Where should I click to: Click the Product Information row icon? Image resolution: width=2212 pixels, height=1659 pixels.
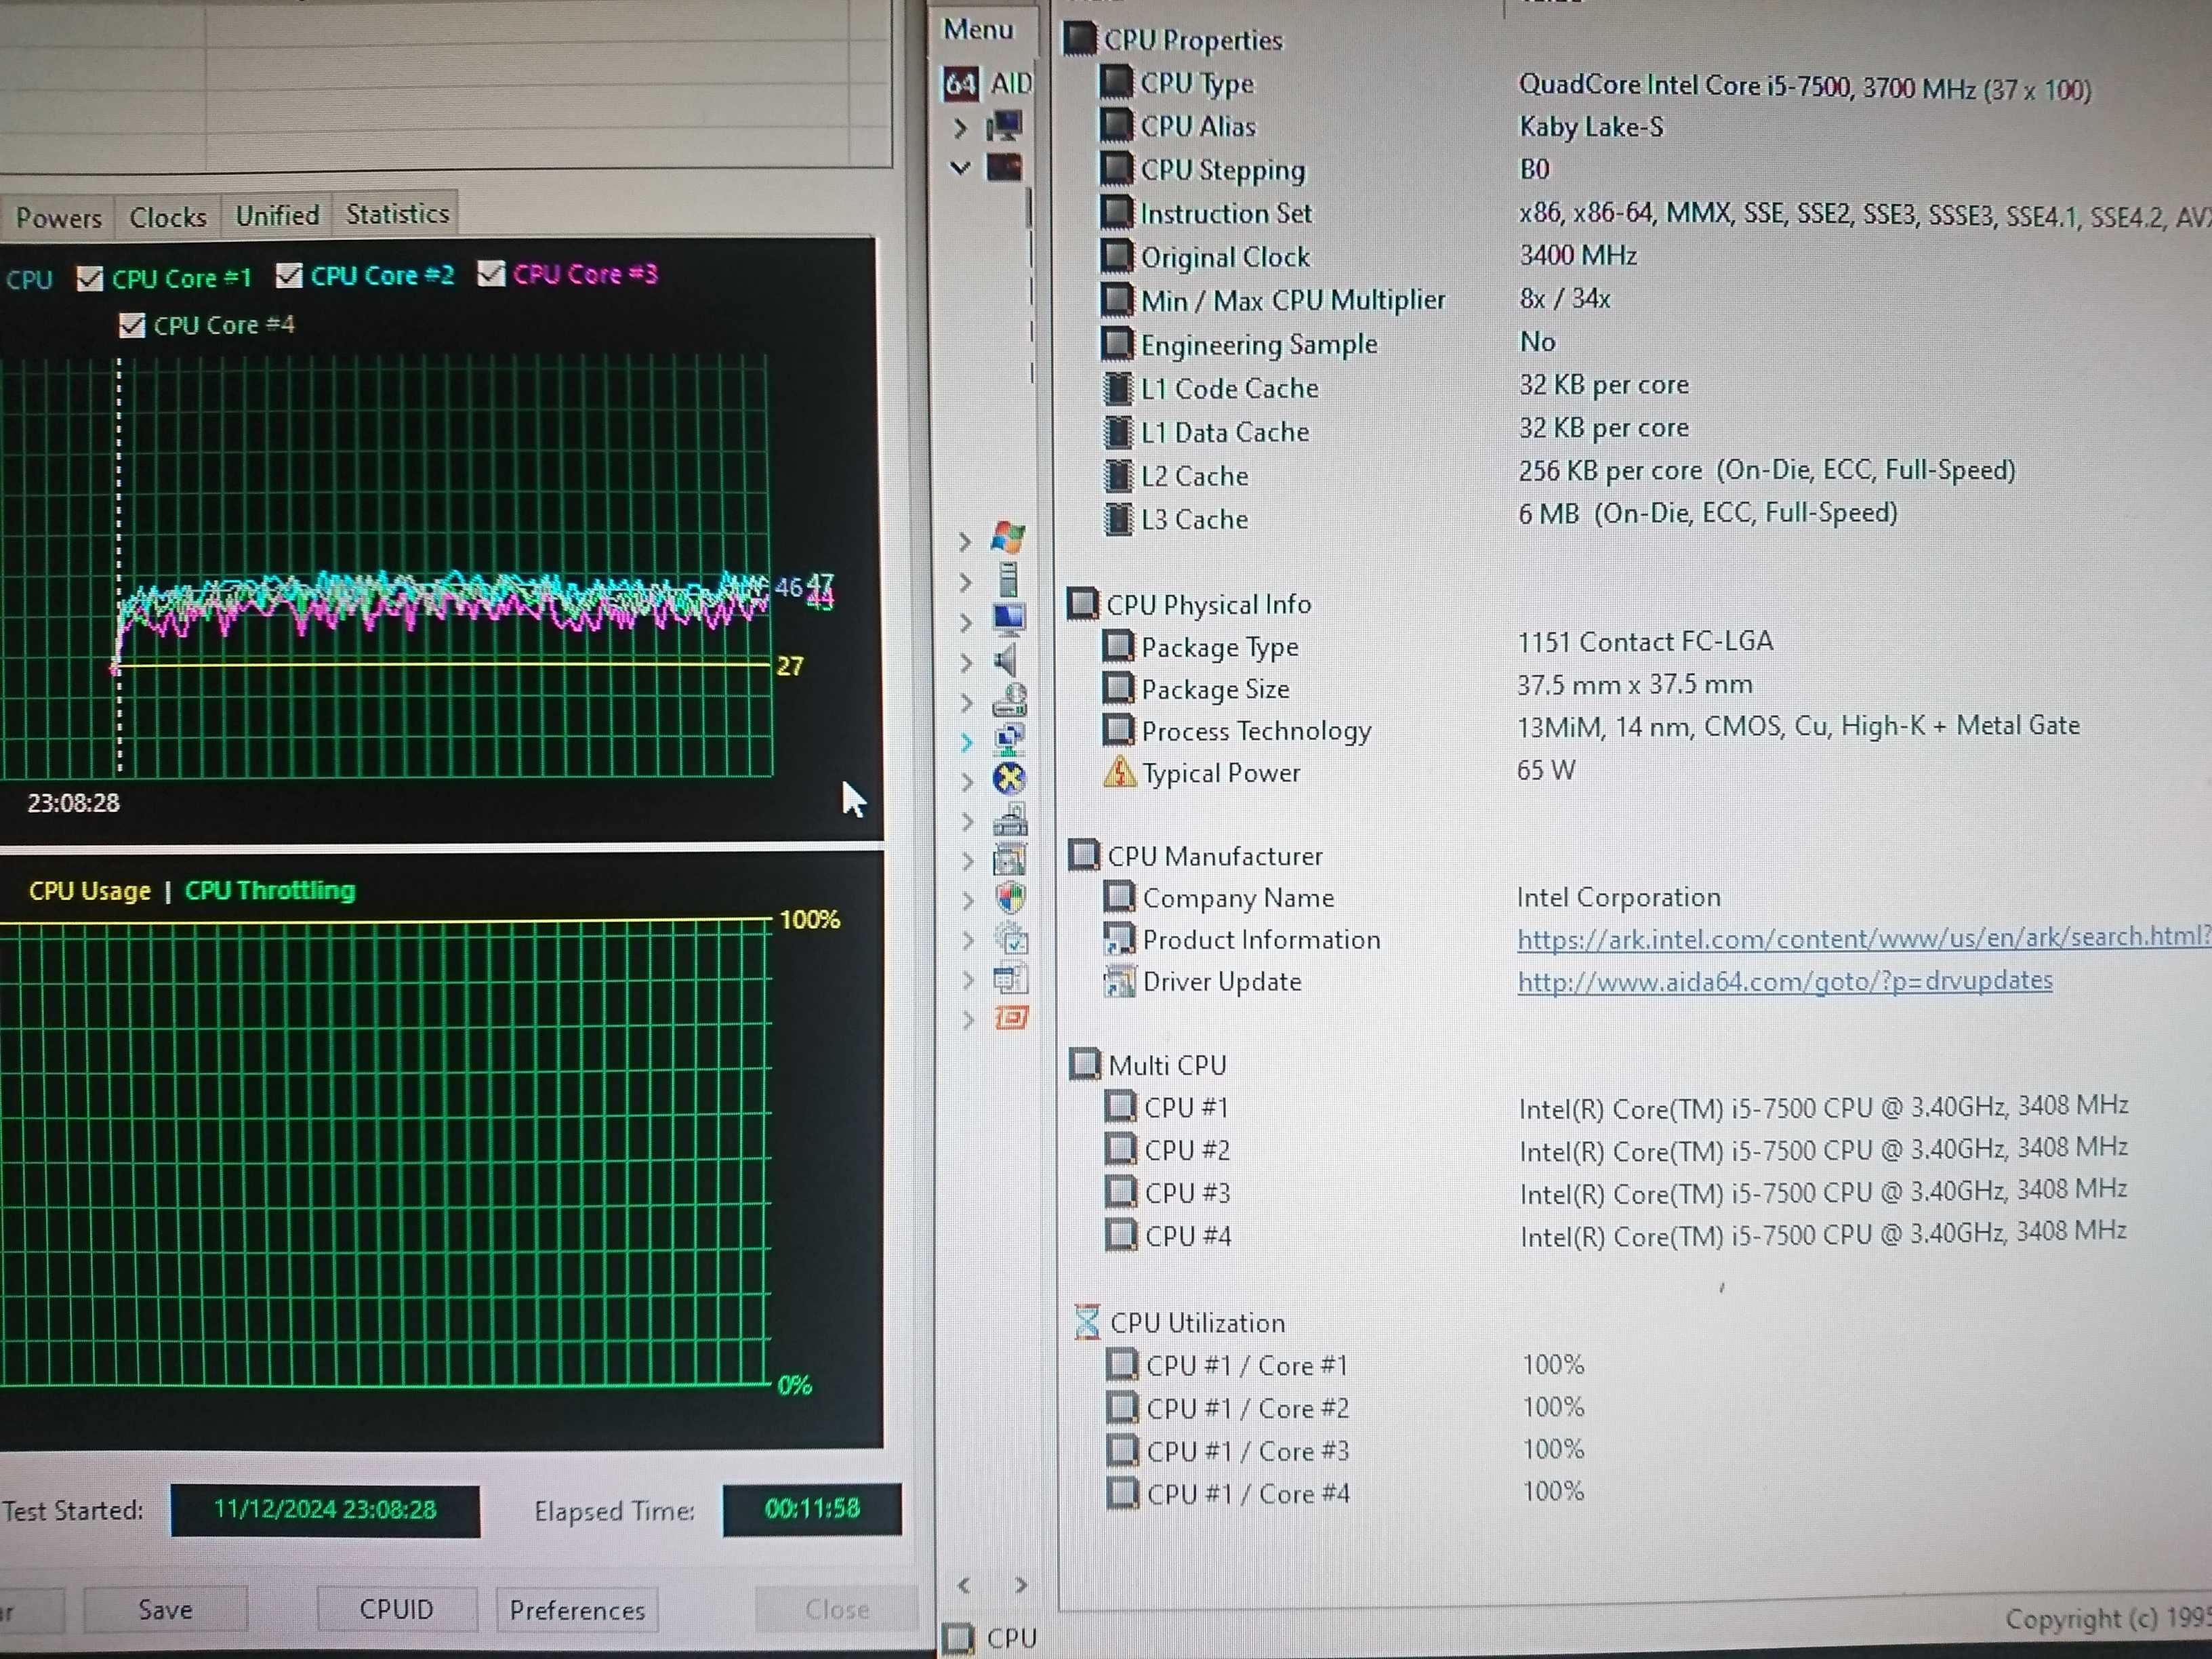[x=1119, y=938]
